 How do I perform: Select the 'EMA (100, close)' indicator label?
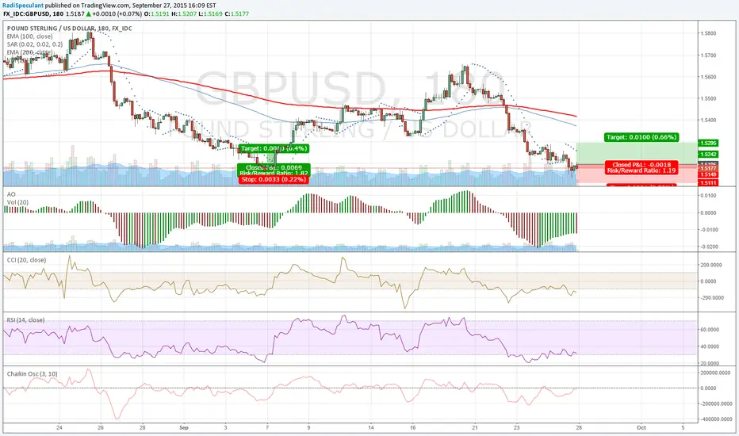tap(29, 36)
